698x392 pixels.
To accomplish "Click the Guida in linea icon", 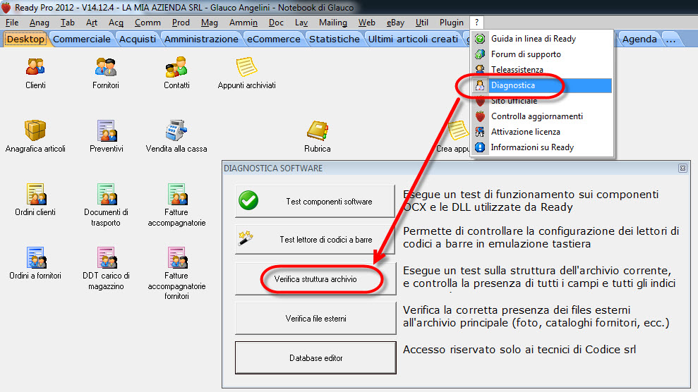I will [480, 39].
